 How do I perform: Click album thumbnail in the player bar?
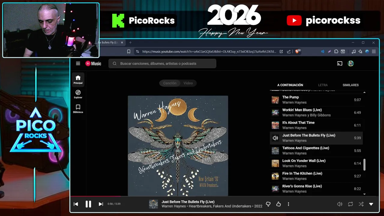pyautogui.click(x=153, y=204)
